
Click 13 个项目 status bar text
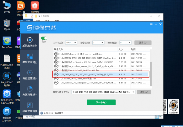(x=31, y=117)
